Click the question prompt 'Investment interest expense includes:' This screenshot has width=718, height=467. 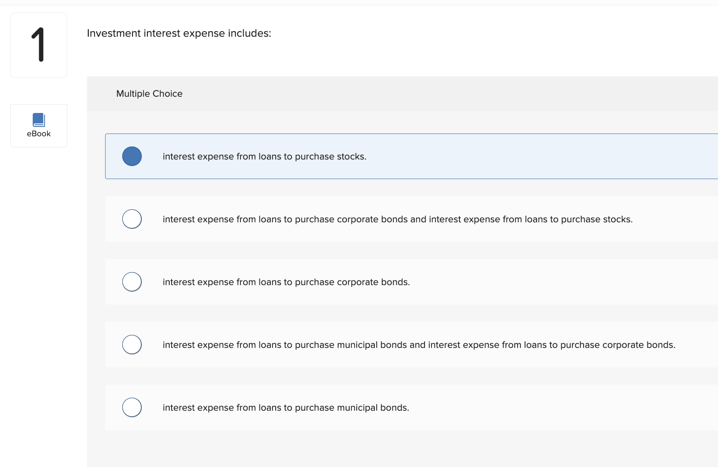pos(179,33)
